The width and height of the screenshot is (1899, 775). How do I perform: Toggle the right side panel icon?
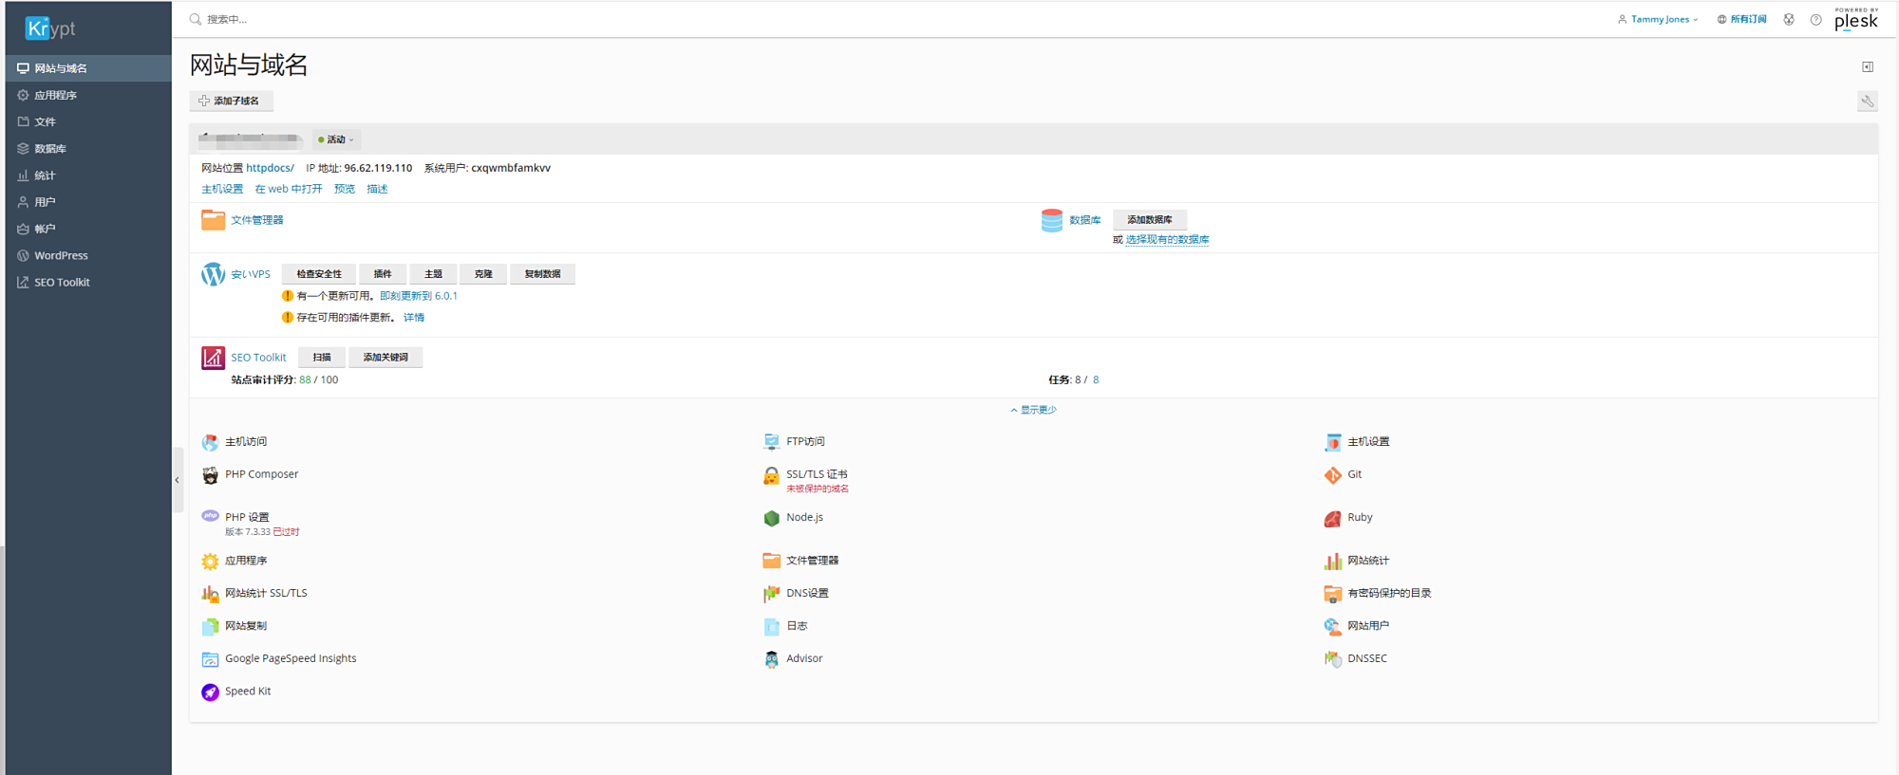pos(1867,67)
